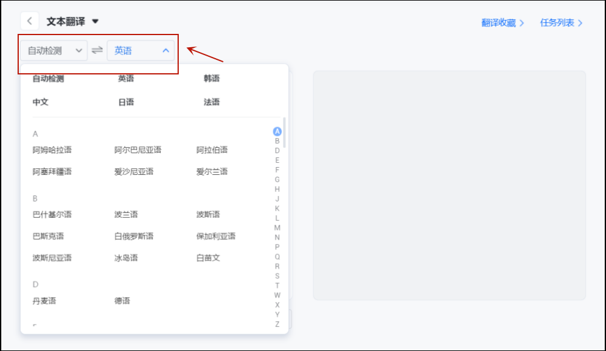
Task: Select 巴斯克语 language
Action: pyautogui.click(x=48, y=236)
